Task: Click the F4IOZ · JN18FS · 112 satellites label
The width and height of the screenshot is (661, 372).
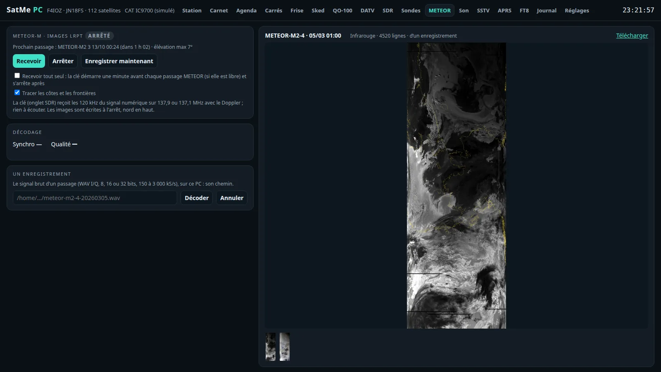Action: [x=84, y=10]
